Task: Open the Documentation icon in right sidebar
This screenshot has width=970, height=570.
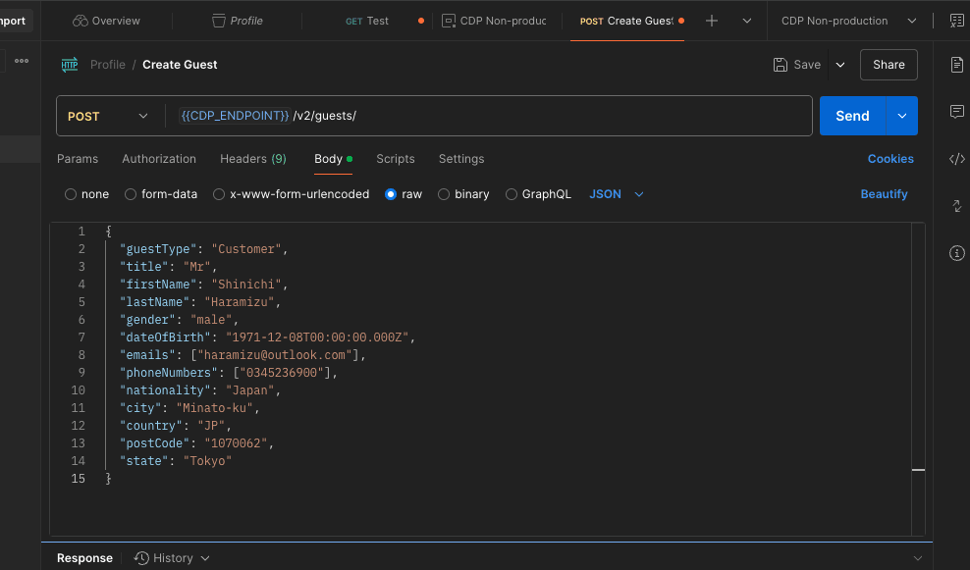Action: coord(957,65)
